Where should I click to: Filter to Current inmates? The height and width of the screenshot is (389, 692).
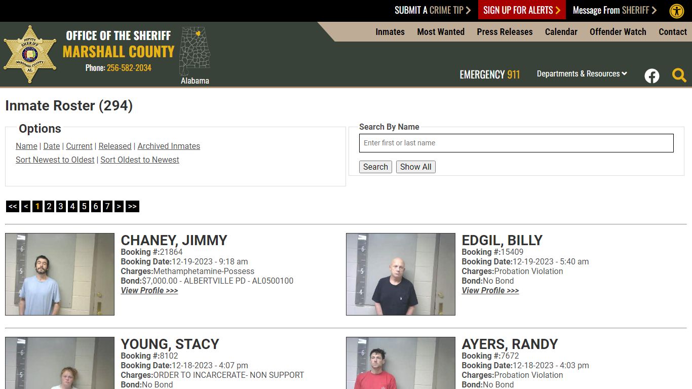click(79, 146)
